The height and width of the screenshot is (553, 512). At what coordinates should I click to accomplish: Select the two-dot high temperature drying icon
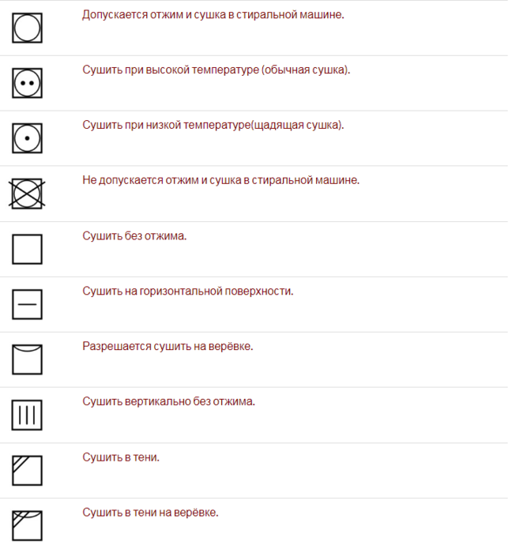pos(27,83)
